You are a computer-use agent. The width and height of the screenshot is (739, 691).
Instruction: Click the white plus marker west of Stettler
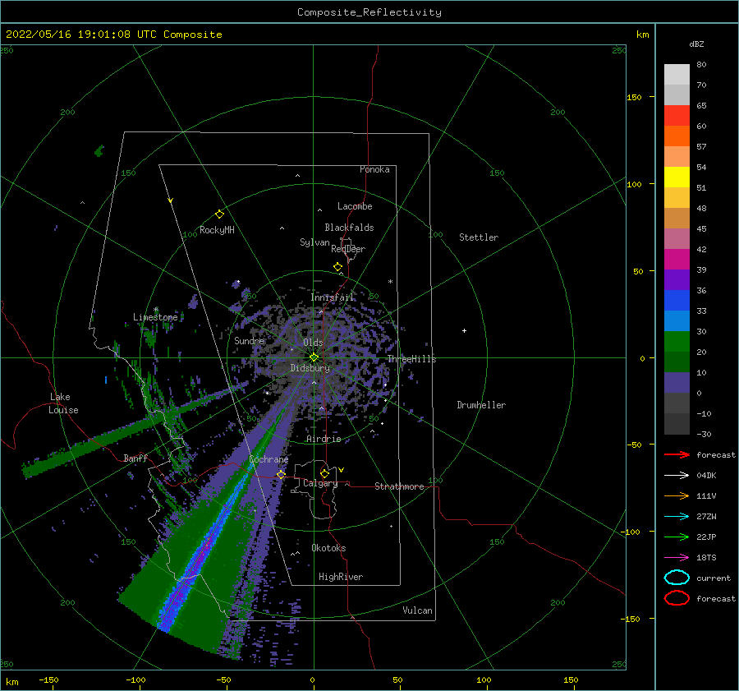click(464, 330)
